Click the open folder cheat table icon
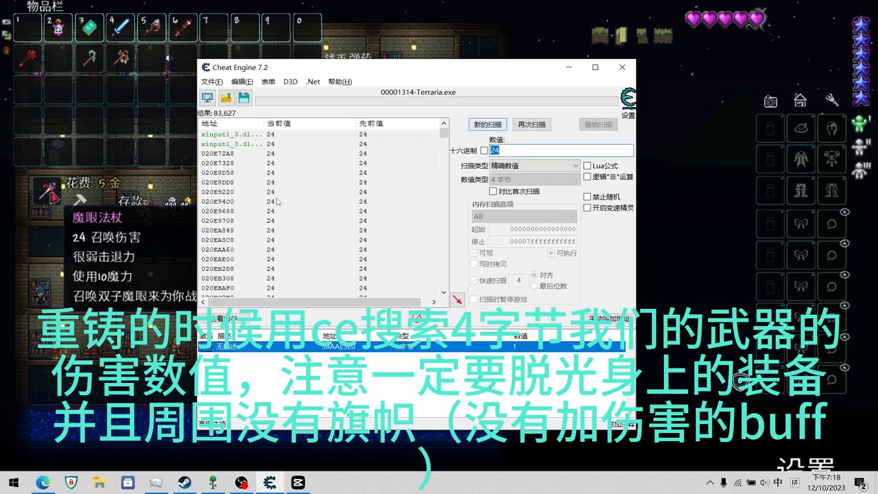Image resolution: width=878 pixels, height=494 pixels. tap(226, 98)
